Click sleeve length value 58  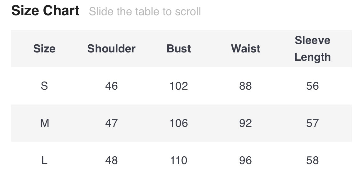tap(312, 160)
